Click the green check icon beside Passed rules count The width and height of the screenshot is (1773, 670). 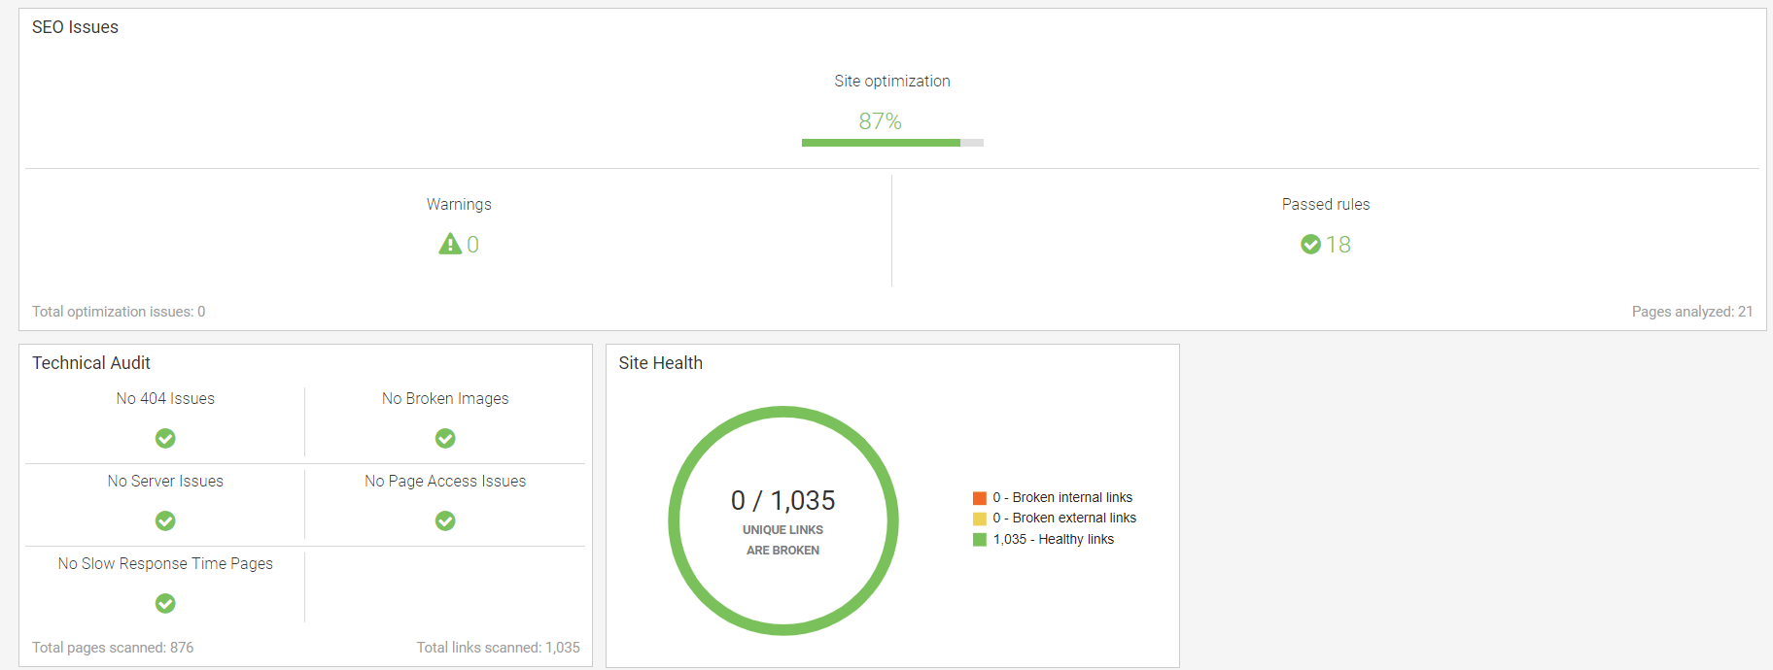(1310, 244)
